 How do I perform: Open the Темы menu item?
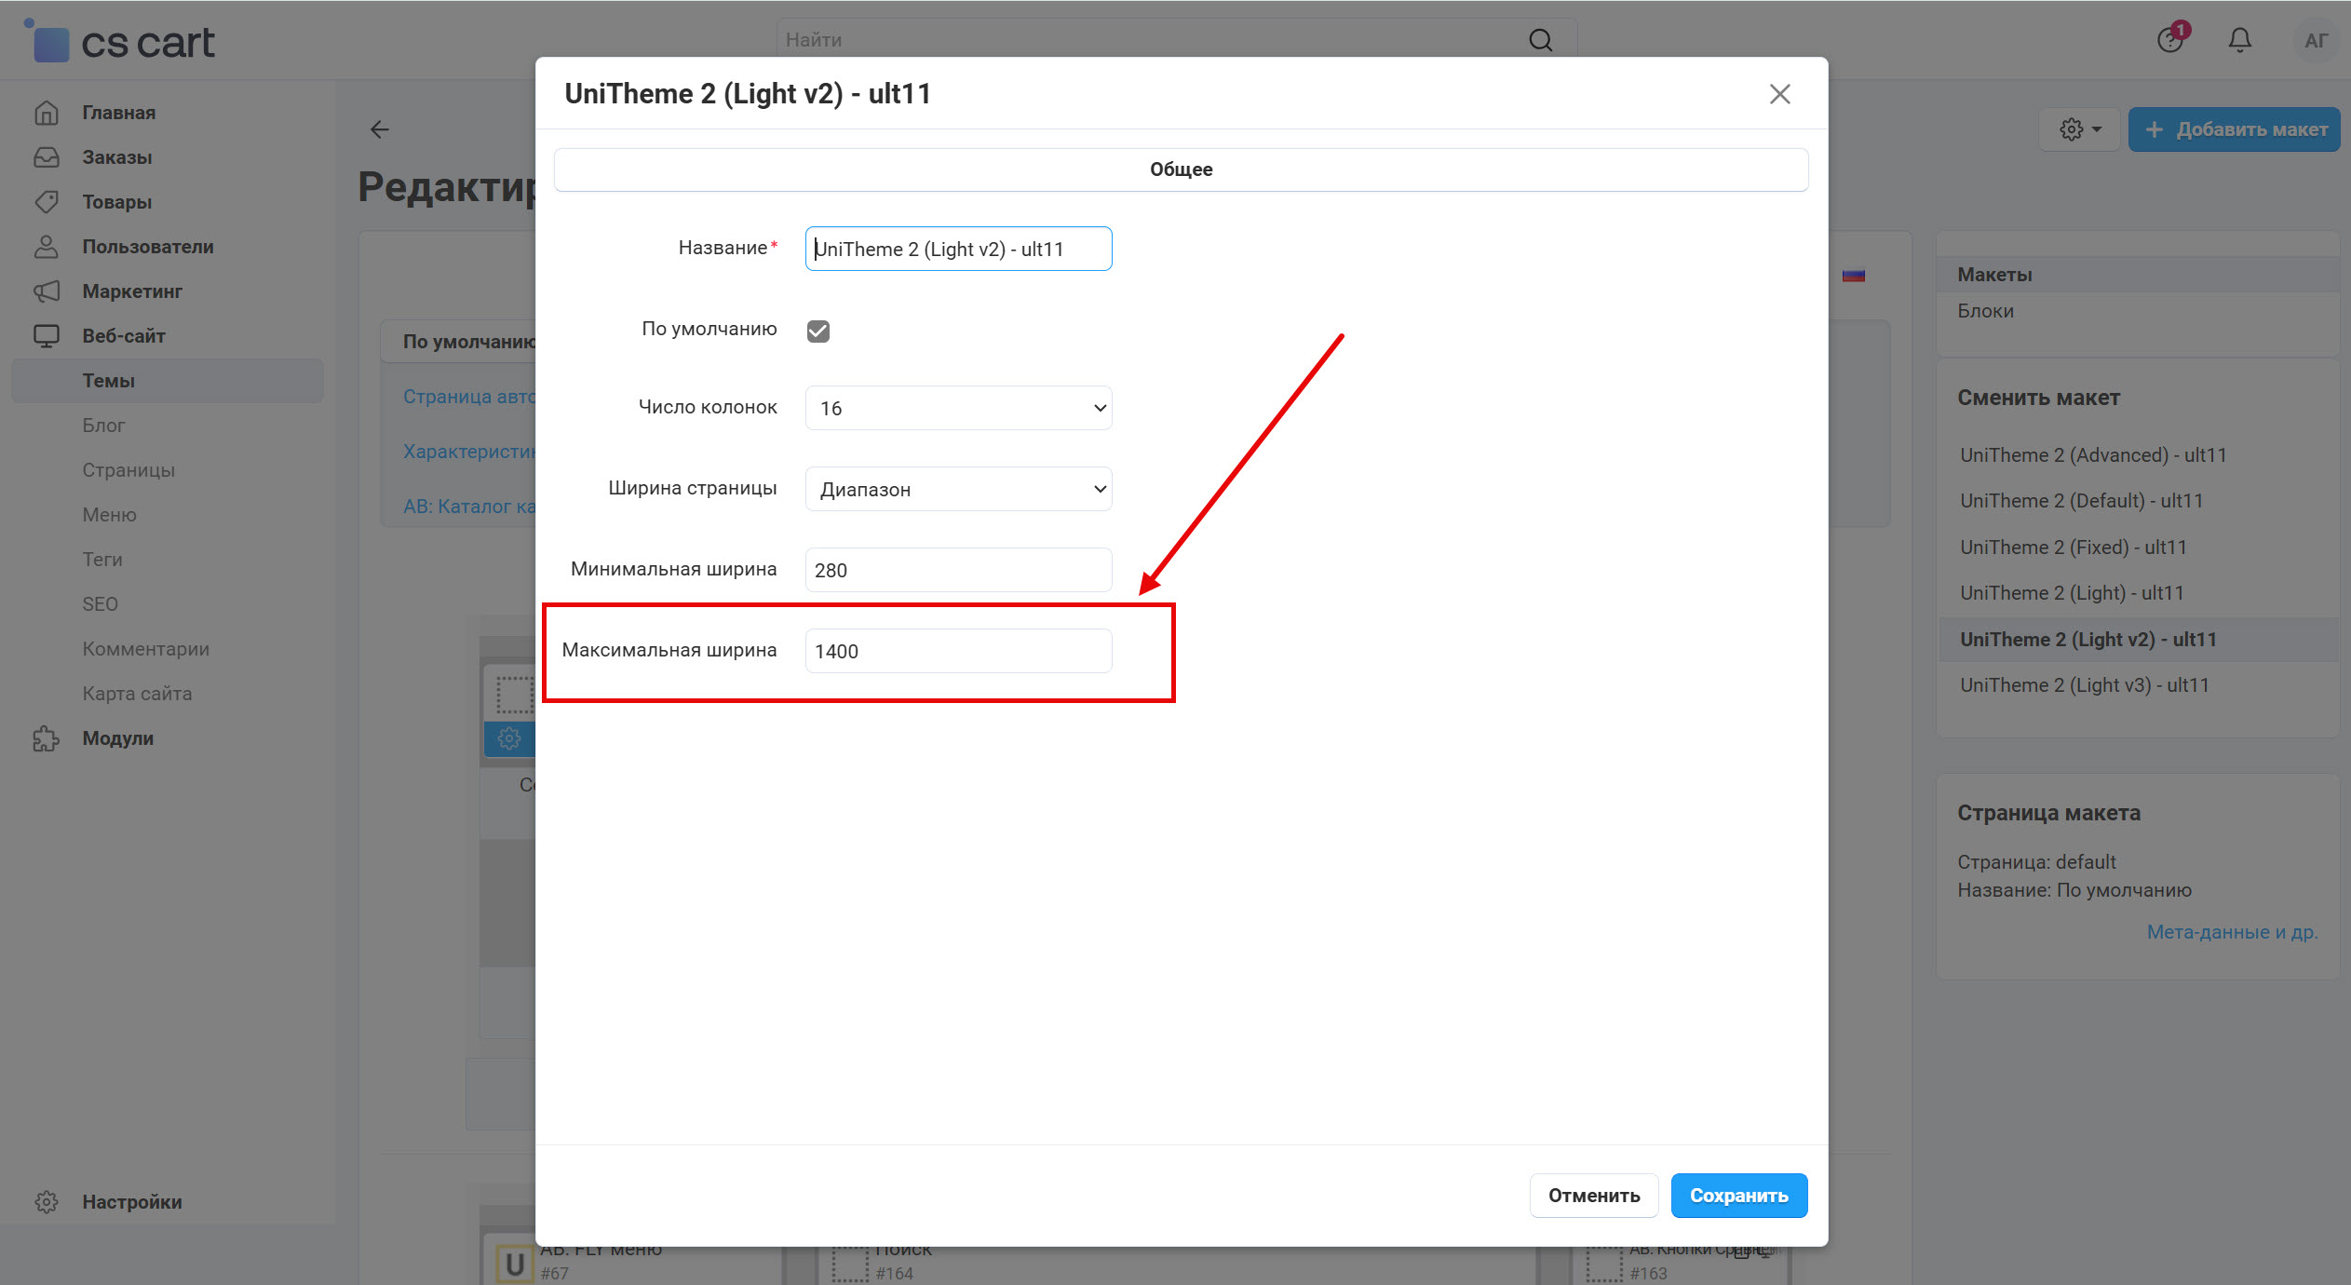[109, 381]
